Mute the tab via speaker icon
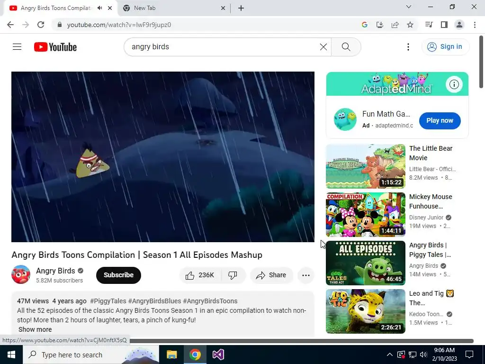485x364 pixels. click(x=99, y=8)
